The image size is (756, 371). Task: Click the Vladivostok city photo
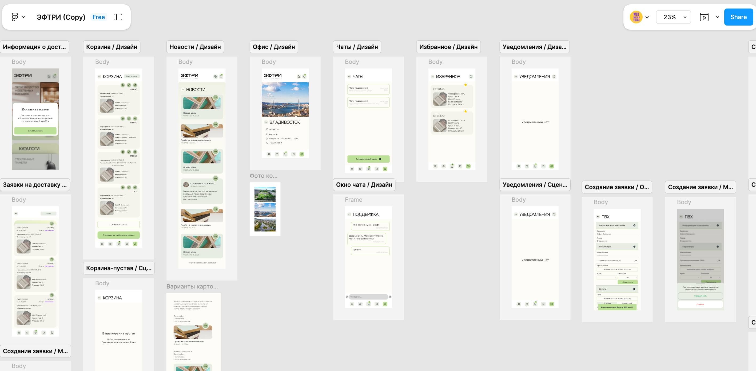285,100
